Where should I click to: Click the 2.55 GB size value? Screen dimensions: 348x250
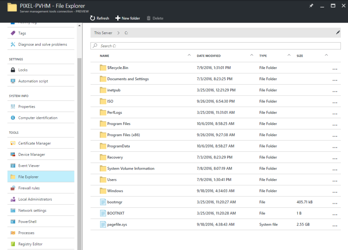(x=303, y=225)
